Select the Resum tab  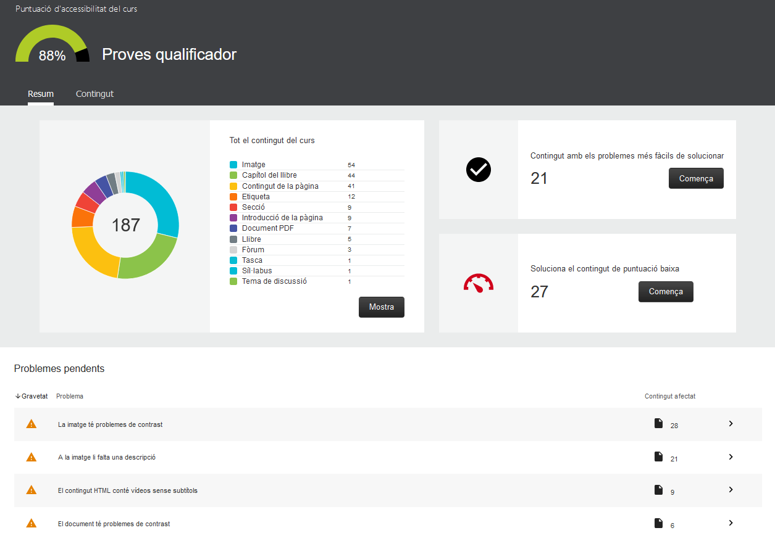tap(41, 94)
